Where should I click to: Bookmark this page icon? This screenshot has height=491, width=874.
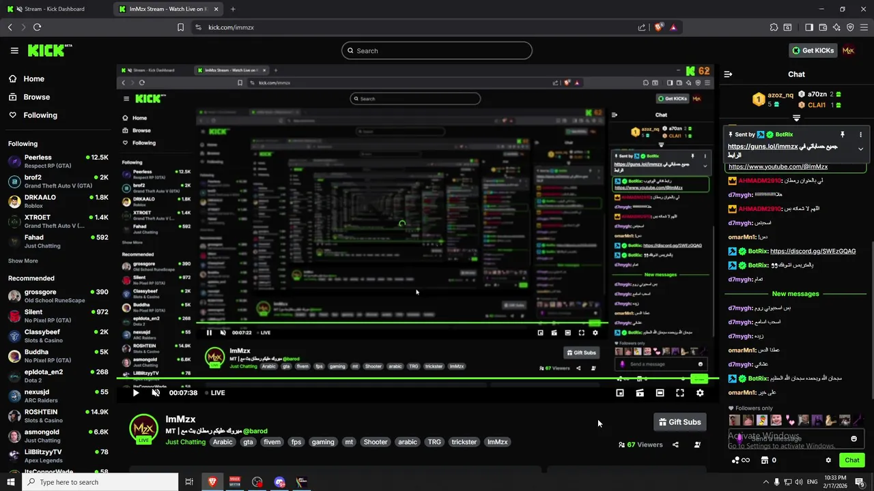click(x=180, y=27)
